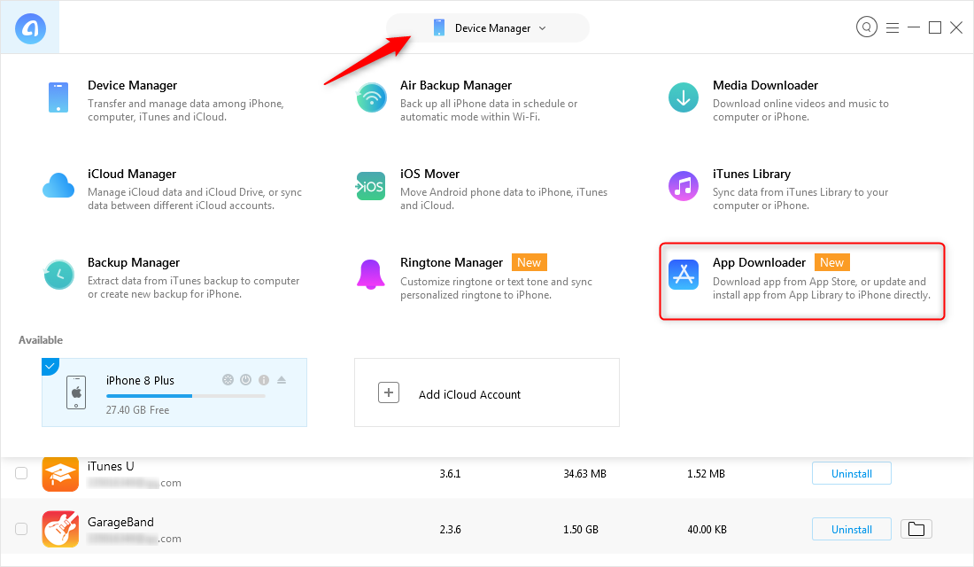Maximize the AnyTrans window

tap(935, 27)
